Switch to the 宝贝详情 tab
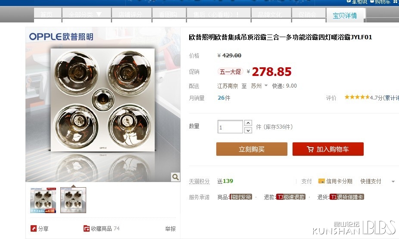This screenshot has width=399, height=239. [x=345, y=15]
